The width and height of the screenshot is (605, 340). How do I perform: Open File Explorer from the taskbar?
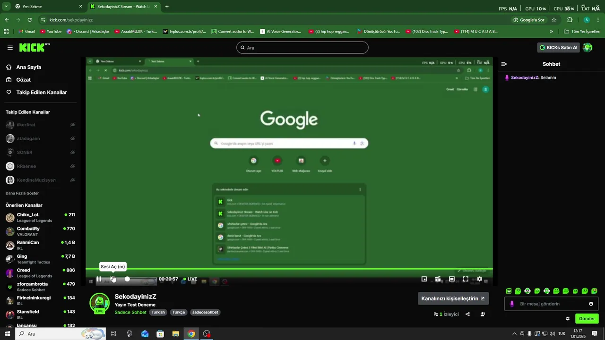pos(175,334)
